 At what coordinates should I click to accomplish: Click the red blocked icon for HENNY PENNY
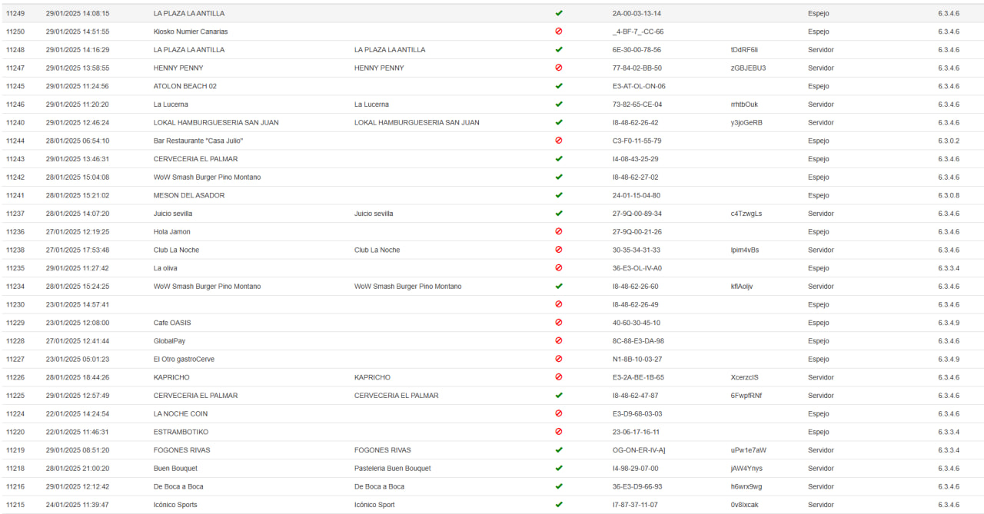click(559, 68)
